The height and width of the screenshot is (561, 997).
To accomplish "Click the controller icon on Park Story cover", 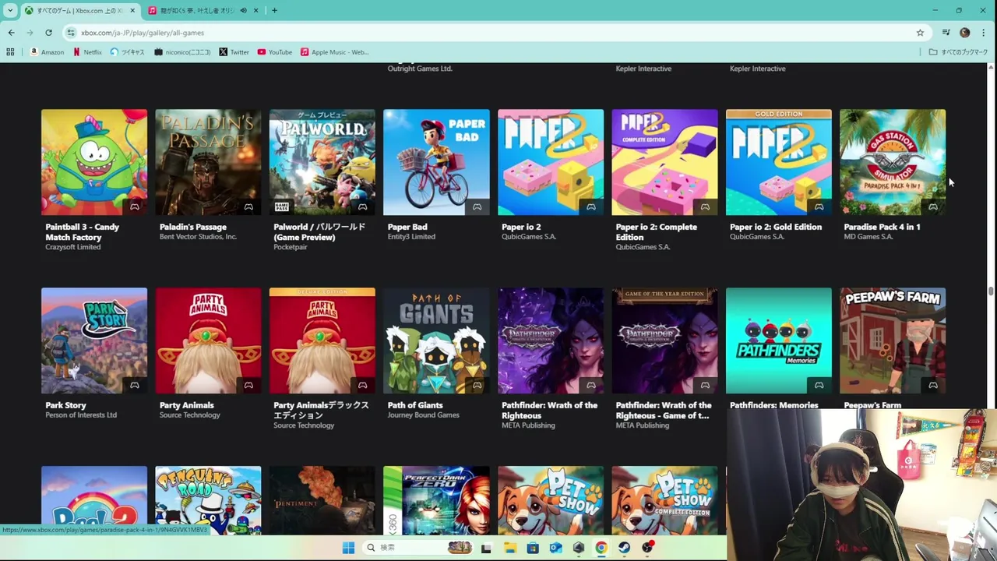I will (x=134, y=385).
